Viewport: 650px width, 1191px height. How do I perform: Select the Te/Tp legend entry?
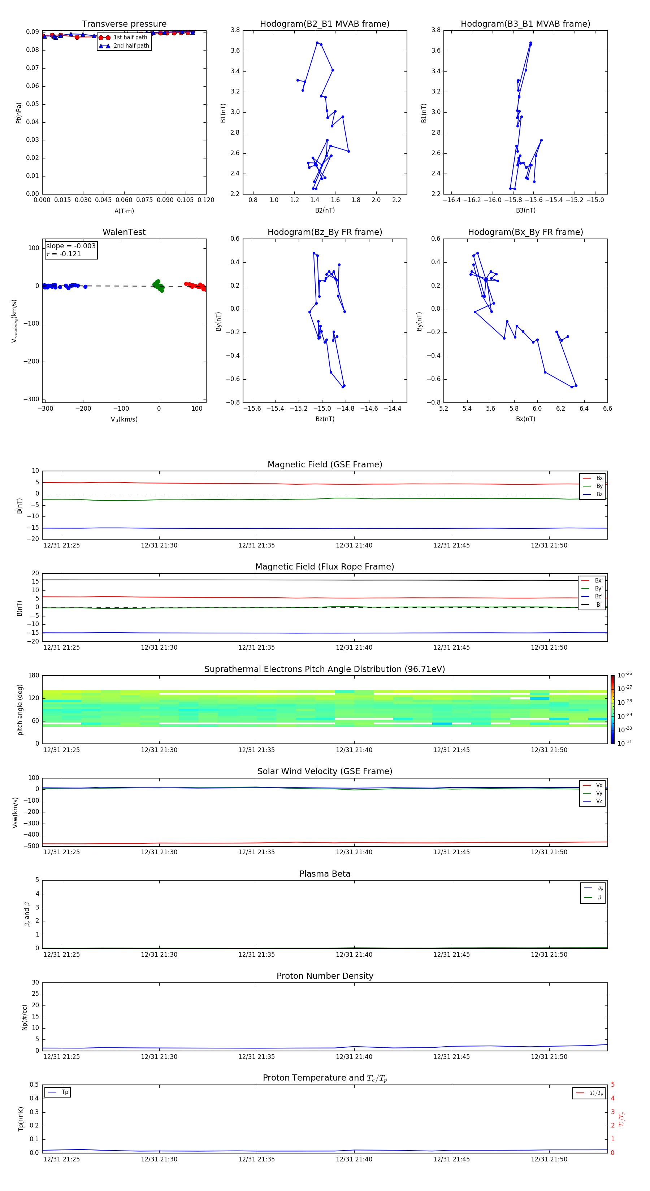589,1094
